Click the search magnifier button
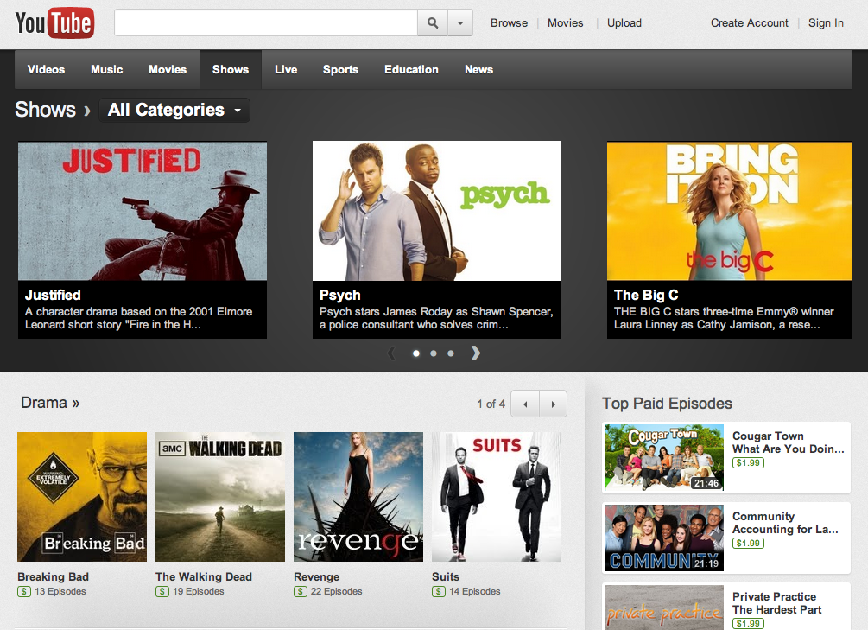 point(433,22)
